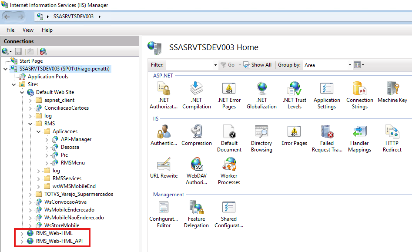The height and width of the screenshot is (252, 412).
Task: Open the File menu
Action: tap(10, 30)
